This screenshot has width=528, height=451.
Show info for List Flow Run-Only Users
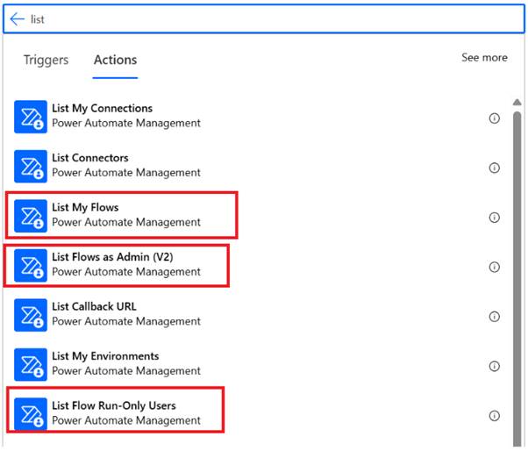pyautogui.click(x=494, y=416)
